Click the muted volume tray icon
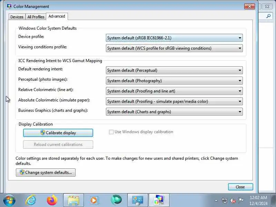The height and width of the screenshot is (207, 276). [x=233, y=200]
